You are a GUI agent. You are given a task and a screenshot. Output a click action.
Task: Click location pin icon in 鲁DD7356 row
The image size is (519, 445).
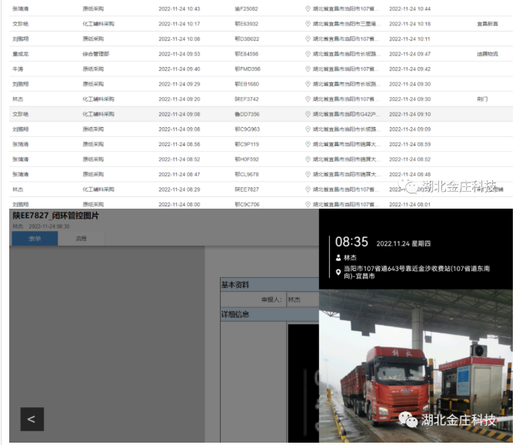(308, 114)
